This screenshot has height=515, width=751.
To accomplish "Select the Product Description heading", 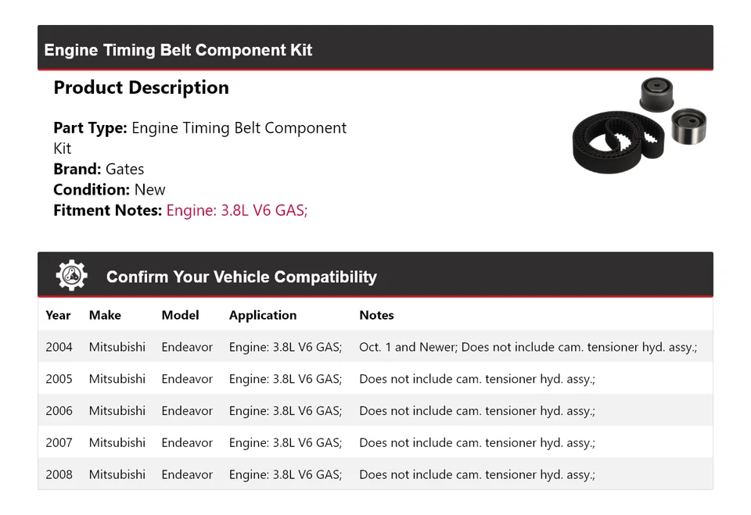I will [141, 88].
